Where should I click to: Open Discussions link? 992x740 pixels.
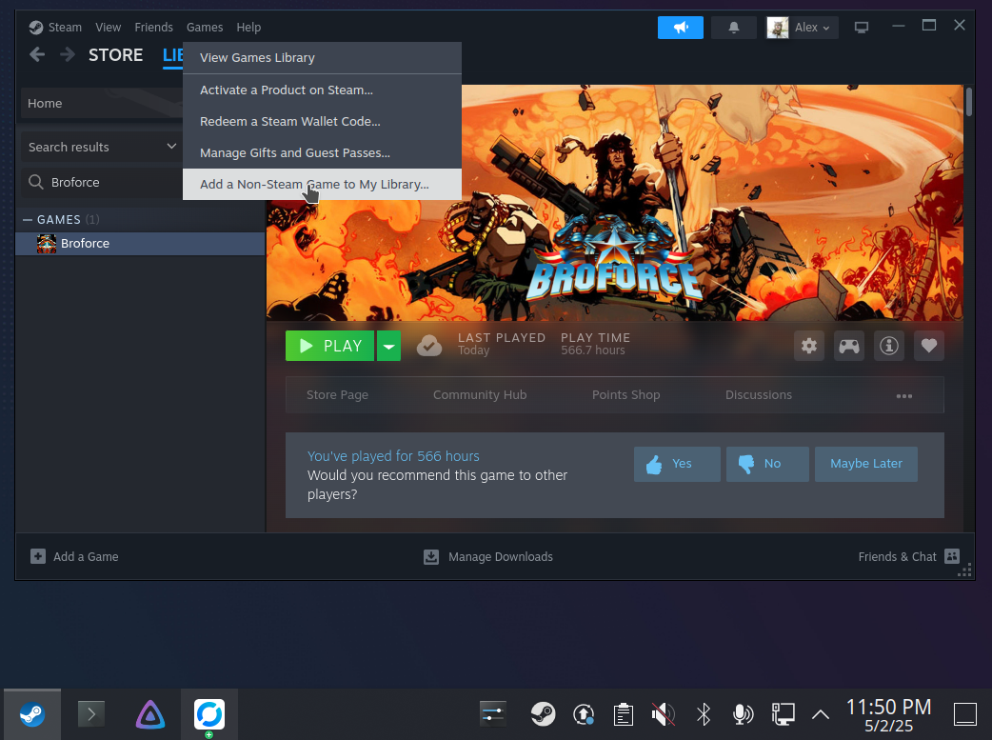759,395
